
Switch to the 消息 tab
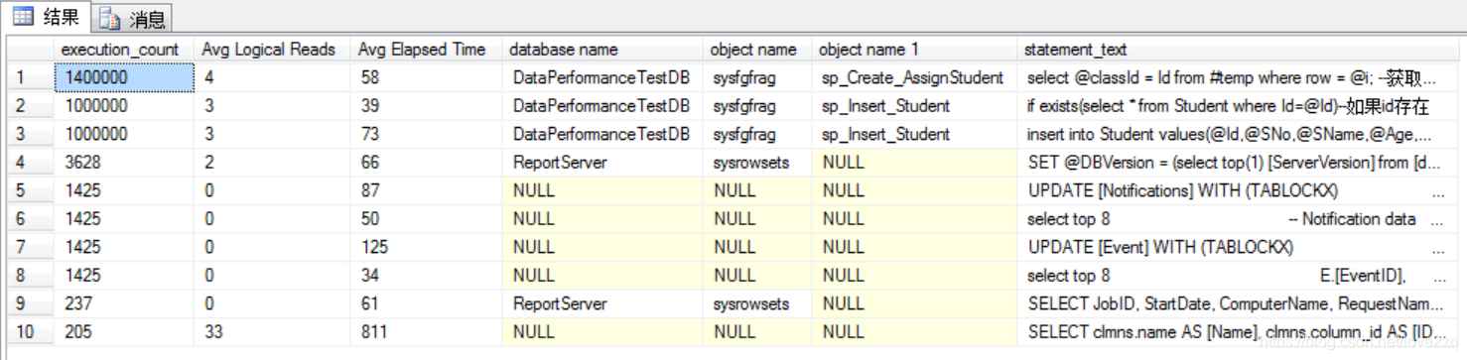click(x=133, y=18)
